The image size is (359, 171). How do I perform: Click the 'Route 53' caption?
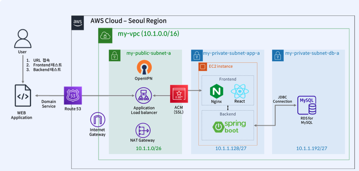pos(73,109)
